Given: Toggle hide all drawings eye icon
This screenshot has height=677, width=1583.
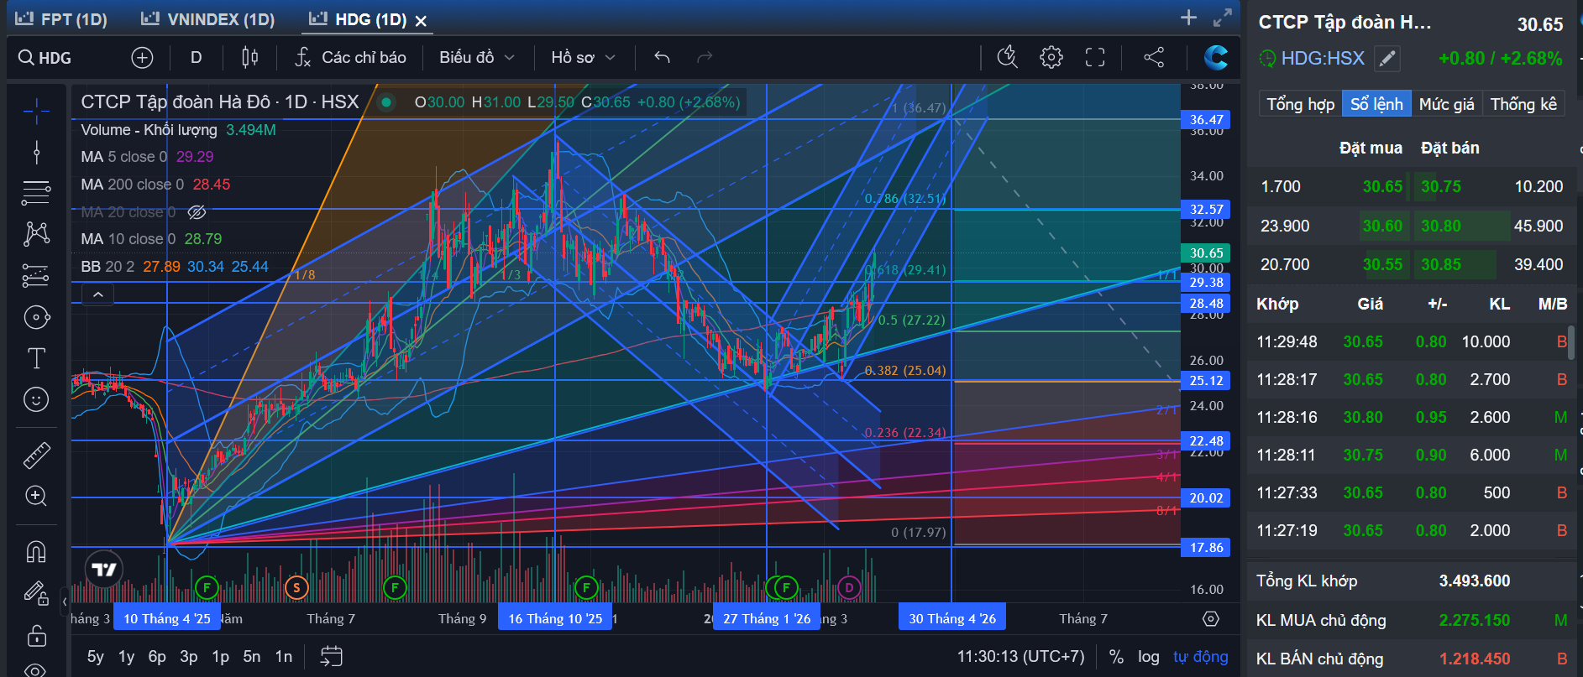Looking at the screenshot, I should pos(36,669).
